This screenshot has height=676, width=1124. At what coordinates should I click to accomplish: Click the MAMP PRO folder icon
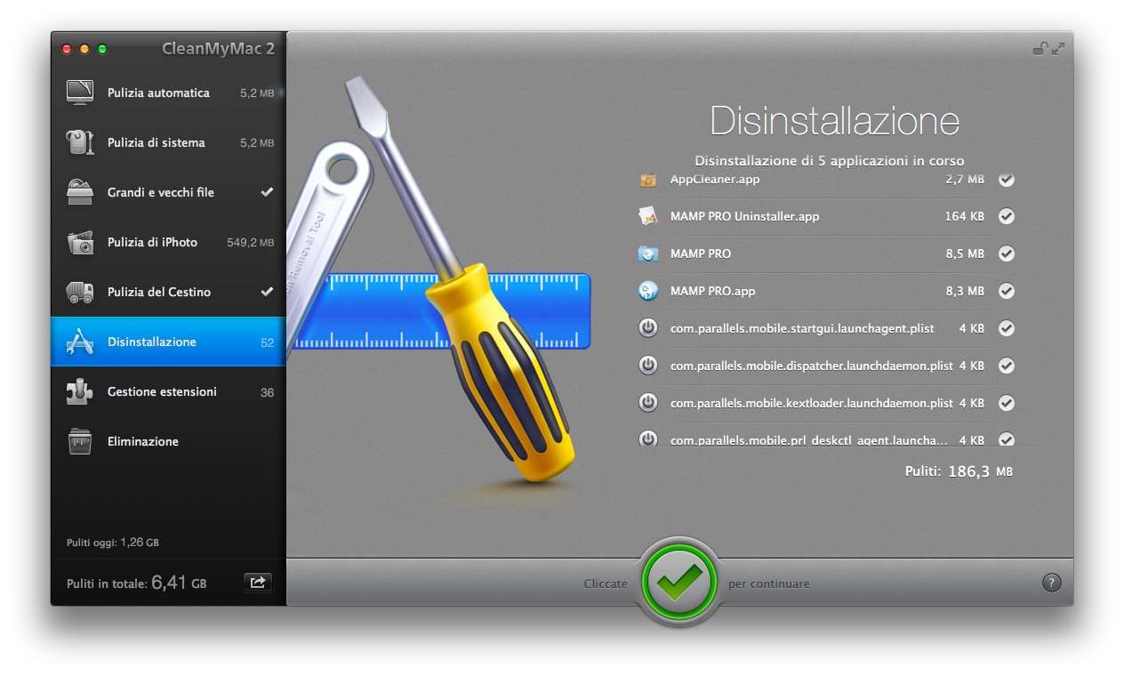tap(648, 253)
